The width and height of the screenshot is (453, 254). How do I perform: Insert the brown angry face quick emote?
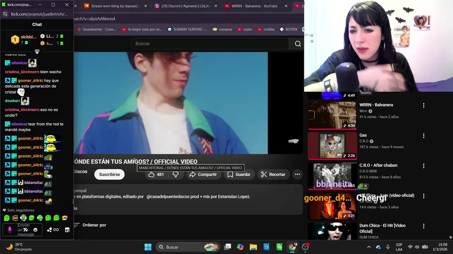(15, 218)
